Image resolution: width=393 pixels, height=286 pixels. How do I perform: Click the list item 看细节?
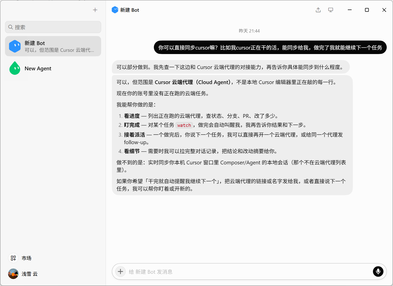[x=198, y=151]
